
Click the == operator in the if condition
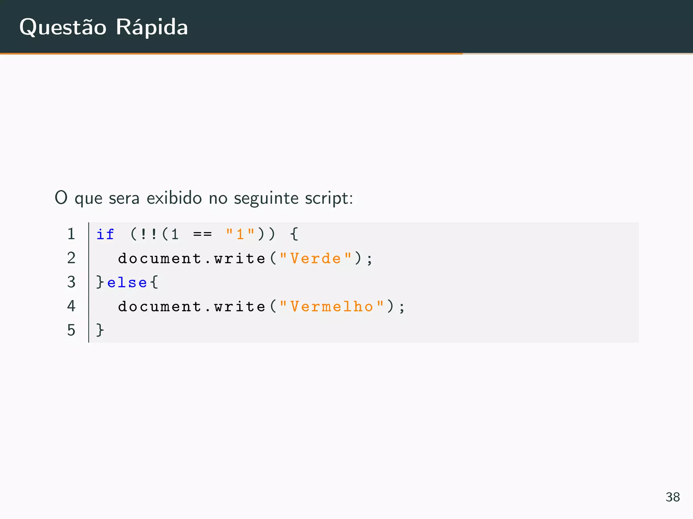202,234
